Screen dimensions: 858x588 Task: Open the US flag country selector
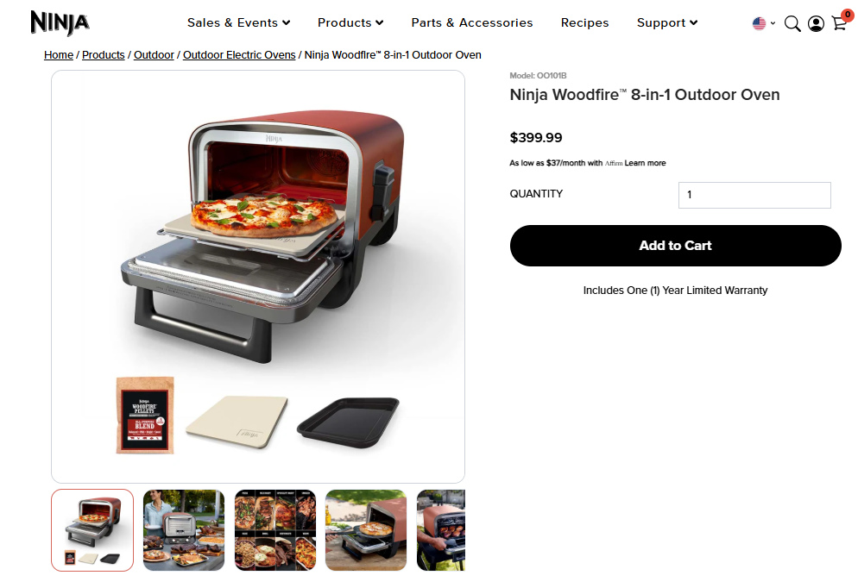(763, 23)
